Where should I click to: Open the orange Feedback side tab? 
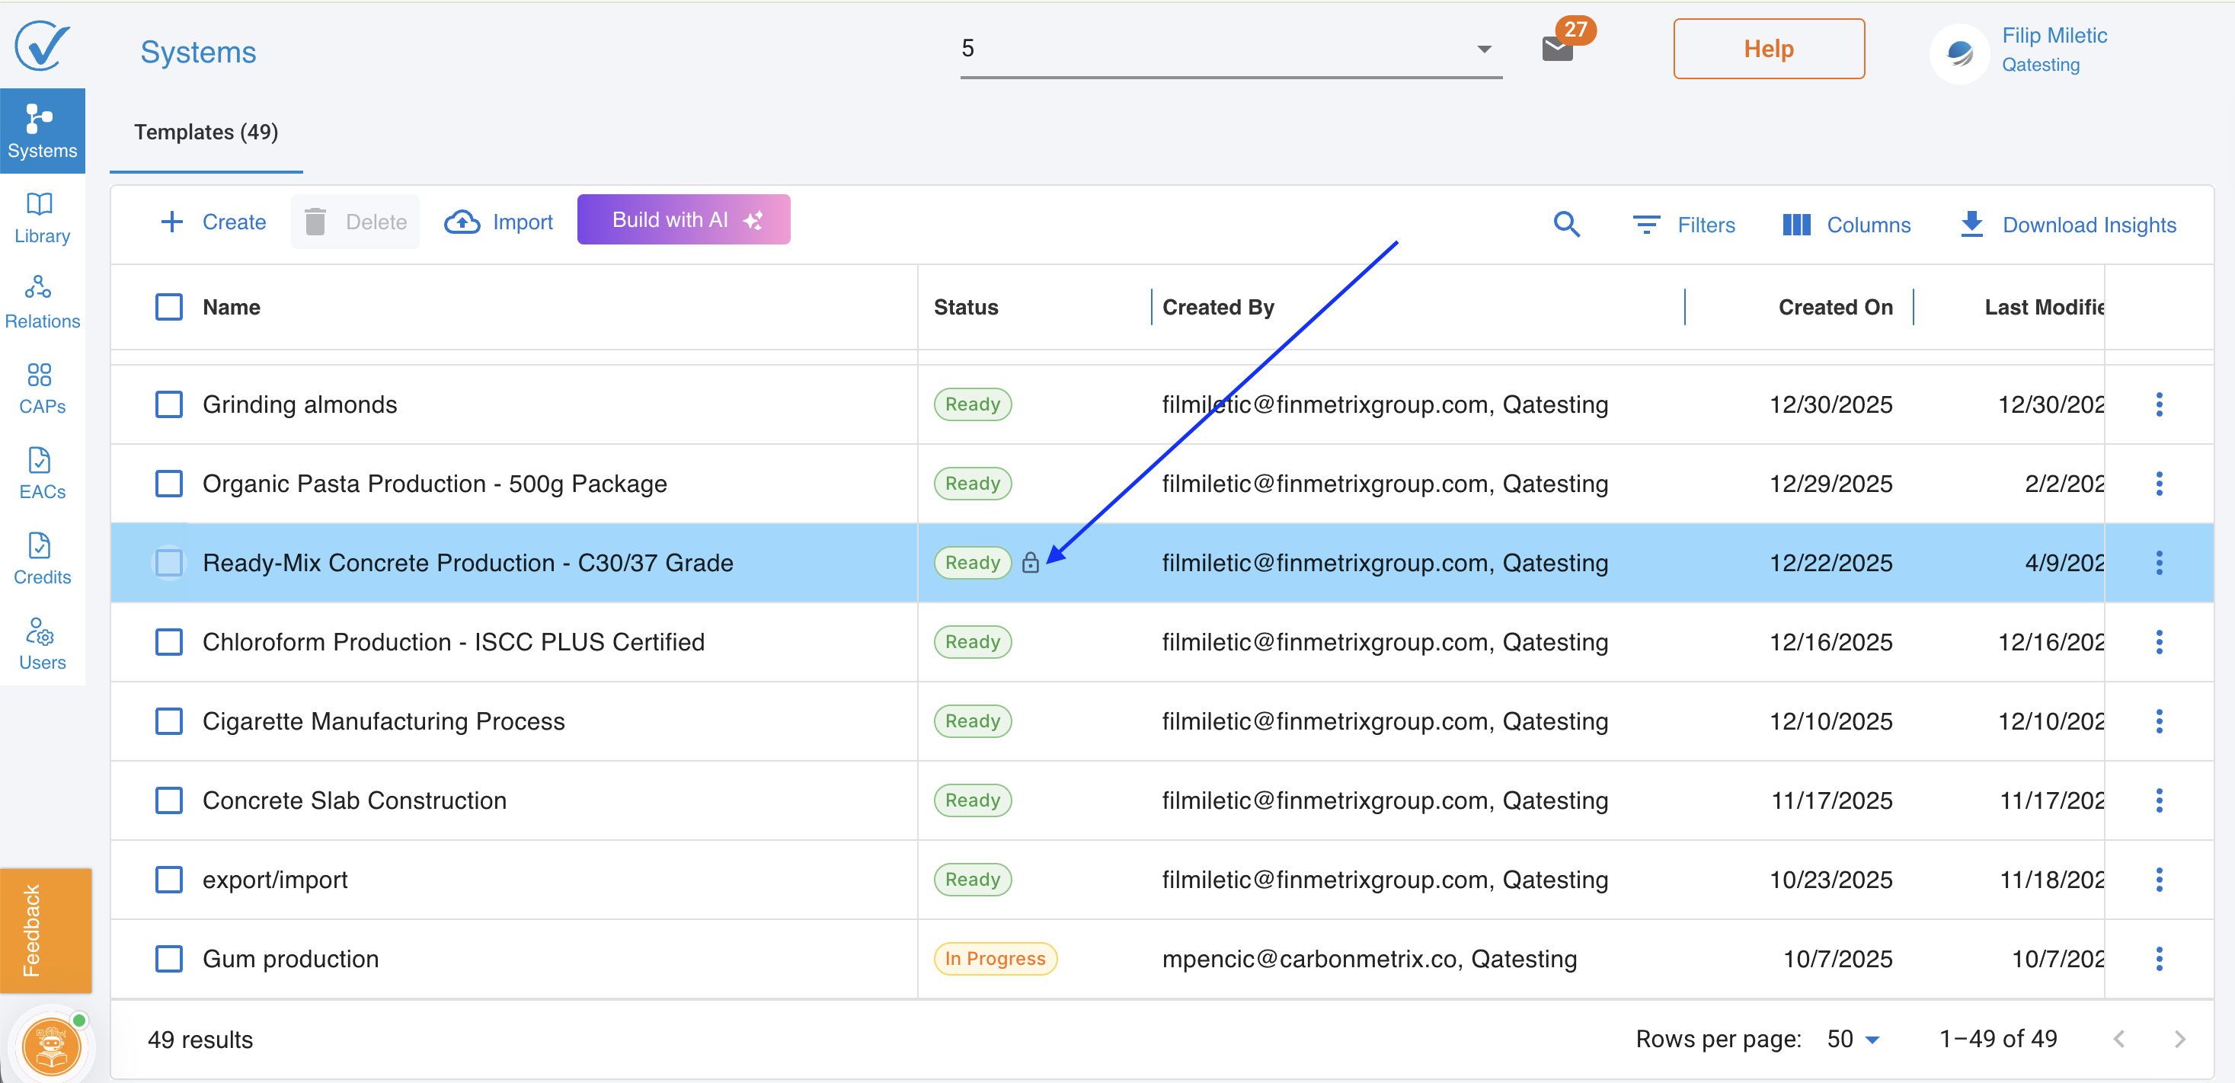[45, 930]
